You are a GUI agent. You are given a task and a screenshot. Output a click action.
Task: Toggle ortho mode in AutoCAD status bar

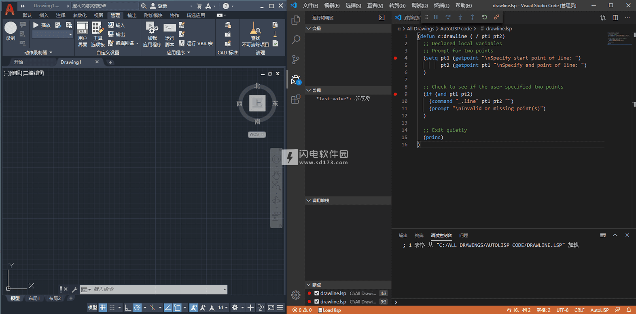tap(127, 308)
